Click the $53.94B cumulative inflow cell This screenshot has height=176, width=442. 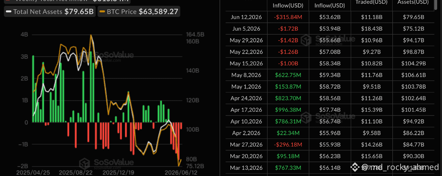329,29
